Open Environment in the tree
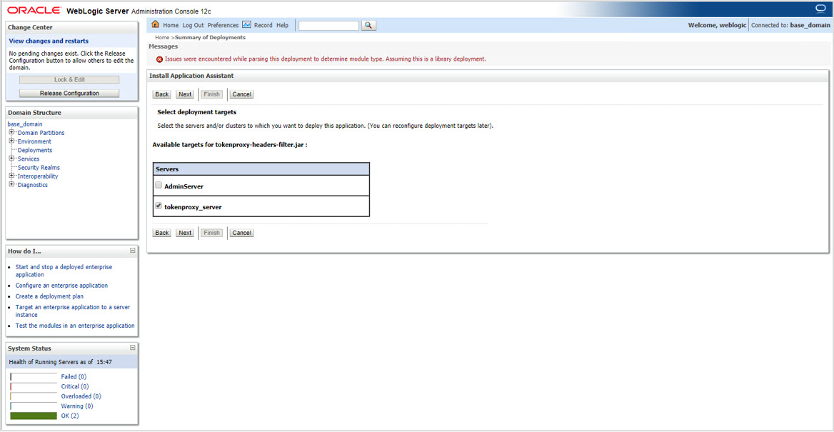The width and height of the screenshot is (834, 432). 34,141
